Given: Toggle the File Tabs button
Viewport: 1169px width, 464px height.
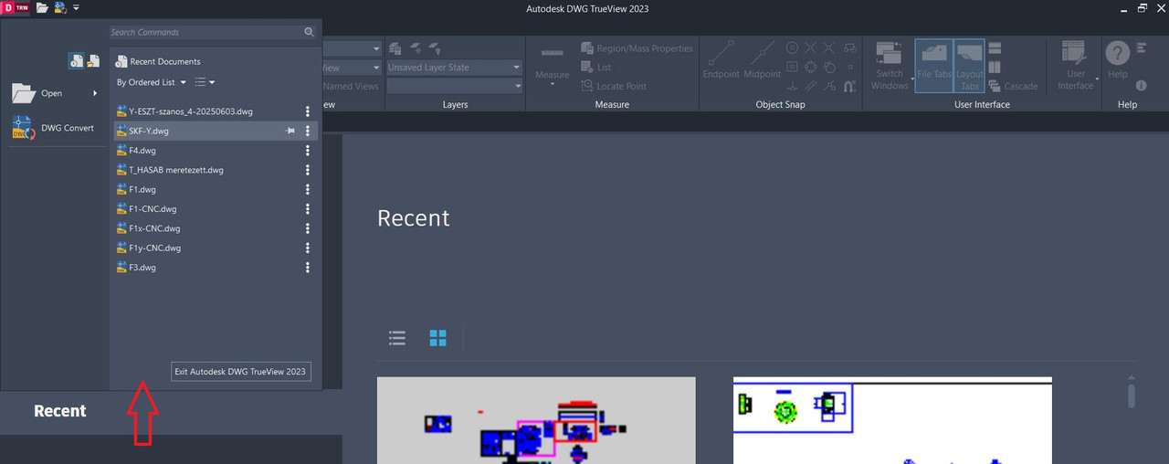Looking at the screenshot, I should tap(934, 66).
